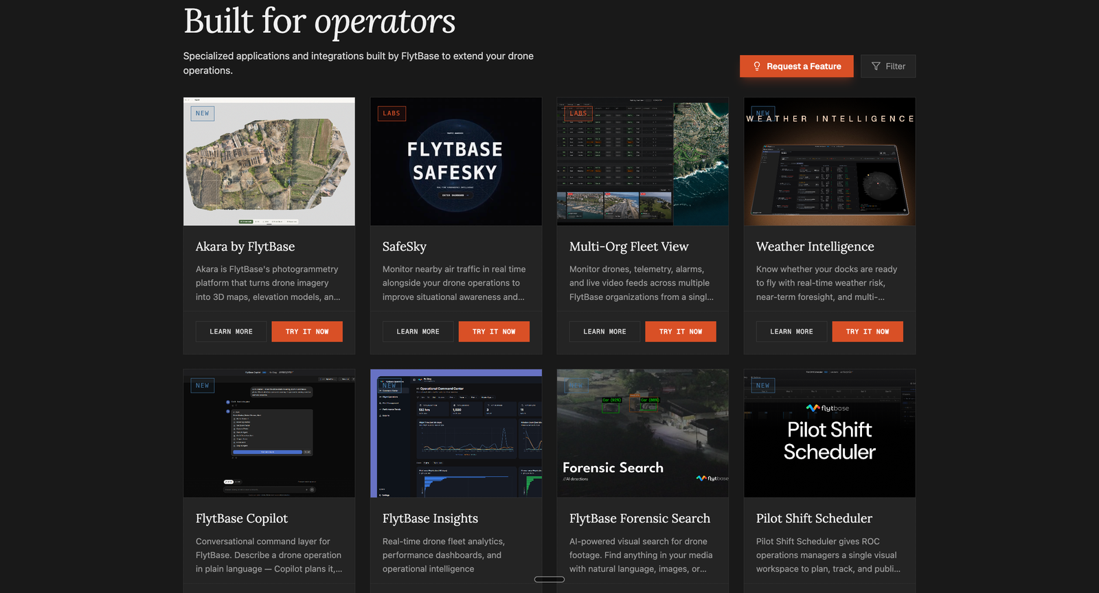
Task: Click the NEW badge on Pilot Shift Scheduler
Action: [763, 386]
